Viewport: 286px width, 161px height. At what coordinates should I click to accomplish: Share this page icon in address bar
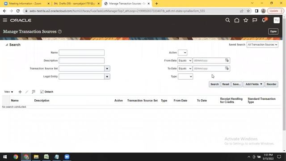point(241,11)
